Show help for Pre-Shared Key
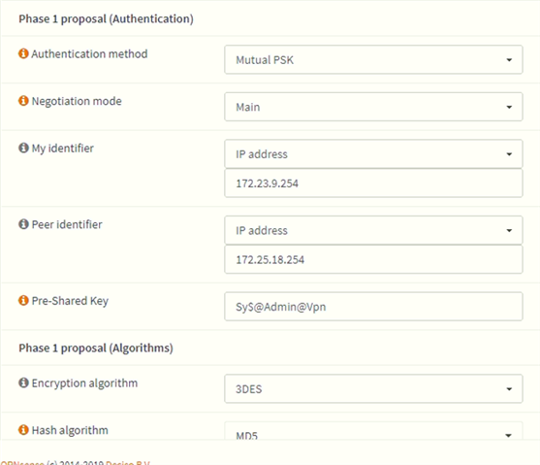Viewport: 540px width, 465px height. point(23,301)
